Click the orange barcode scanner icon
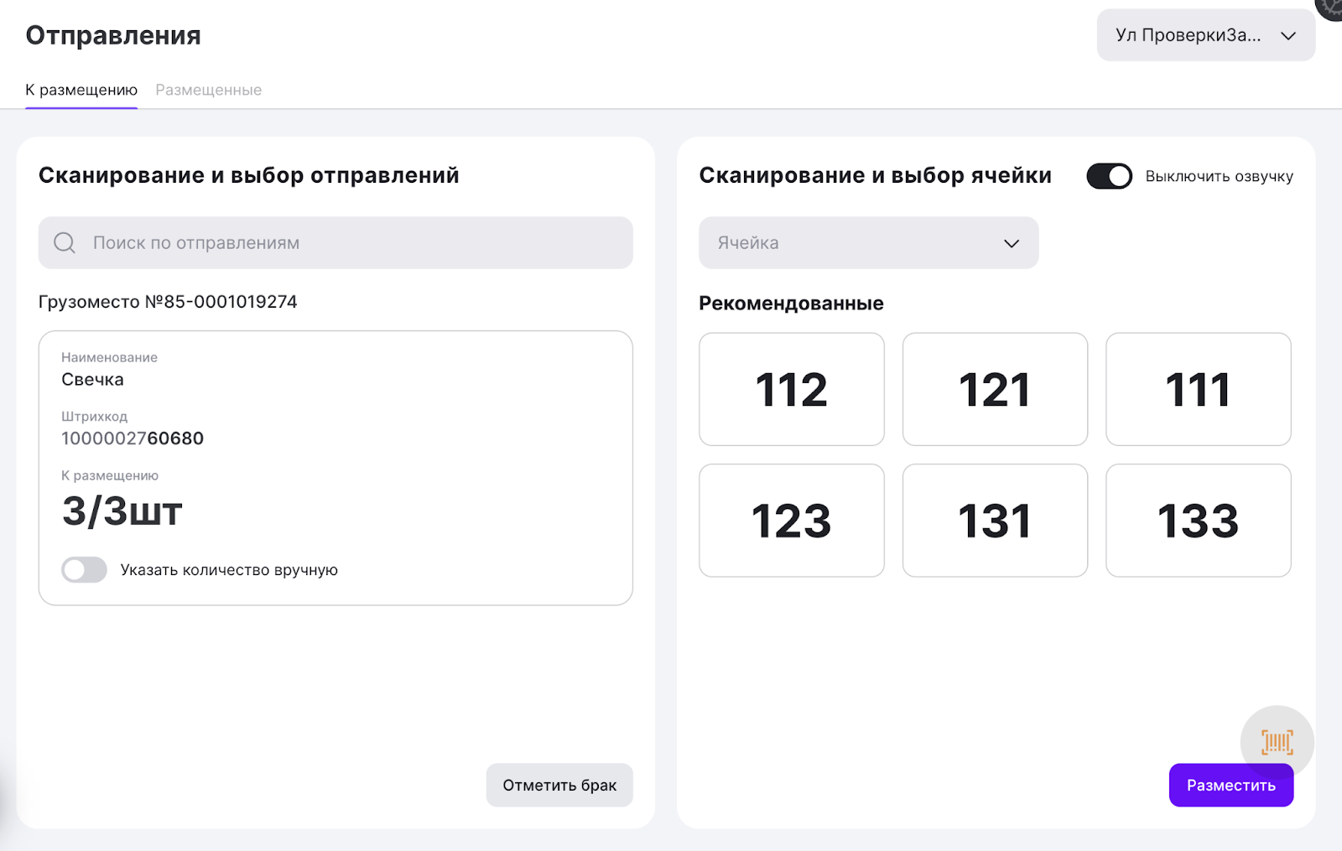Screen dimensions: 1342x851 point(1277,742)
